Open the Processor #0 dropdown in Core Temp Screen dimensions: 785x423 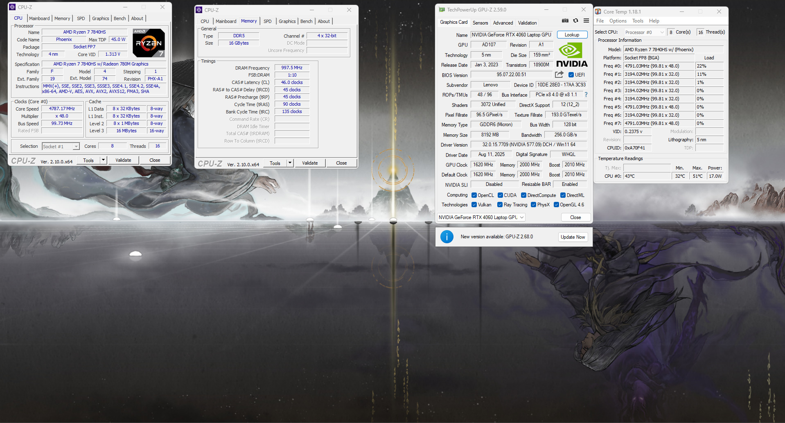(x=644, y=32)
